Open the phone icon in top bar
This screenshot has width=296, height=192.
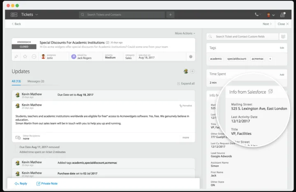pos(257,14)
